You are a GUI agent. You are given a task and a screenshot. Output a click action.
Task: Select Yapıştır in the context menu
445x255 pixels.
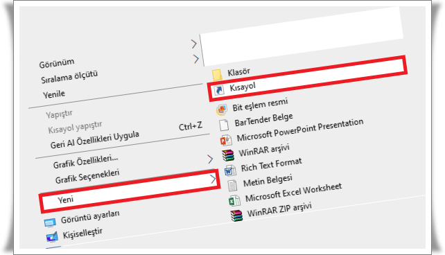coord(59,114)
